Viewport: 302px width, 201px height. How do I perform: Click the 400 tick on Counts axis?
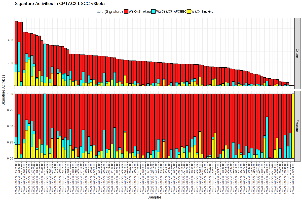(x=10, y=40)
